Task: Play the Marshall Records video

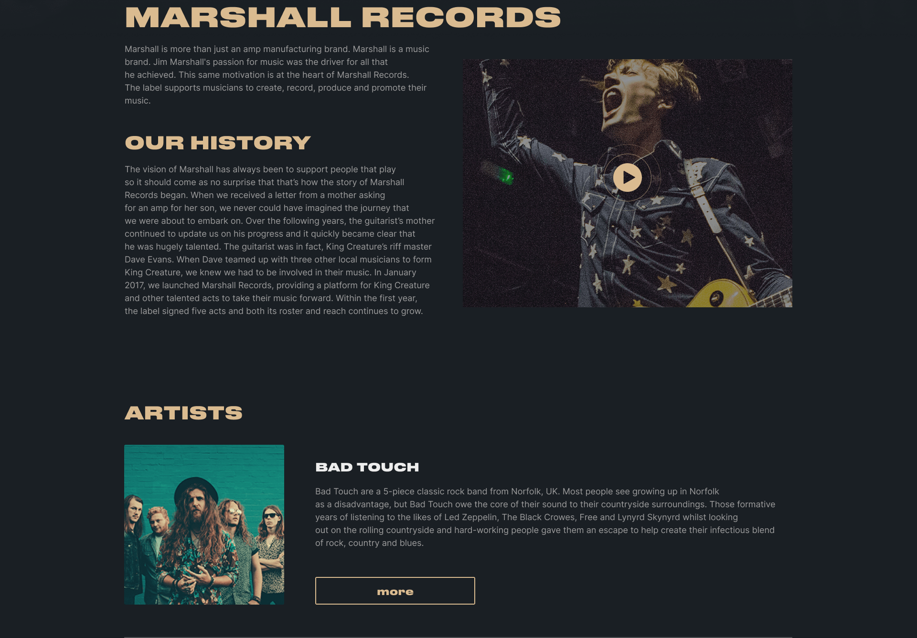Action: [627, 178]
